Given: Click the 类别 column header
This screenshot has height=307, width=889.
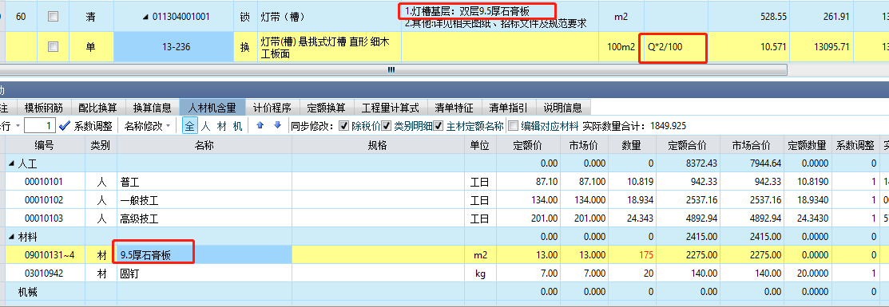Looking at the screenshot, I should (101, 146).
